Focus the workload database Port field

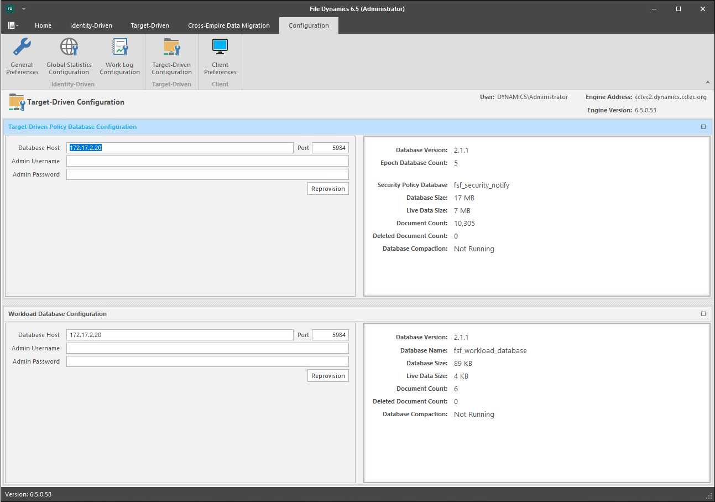330,335
